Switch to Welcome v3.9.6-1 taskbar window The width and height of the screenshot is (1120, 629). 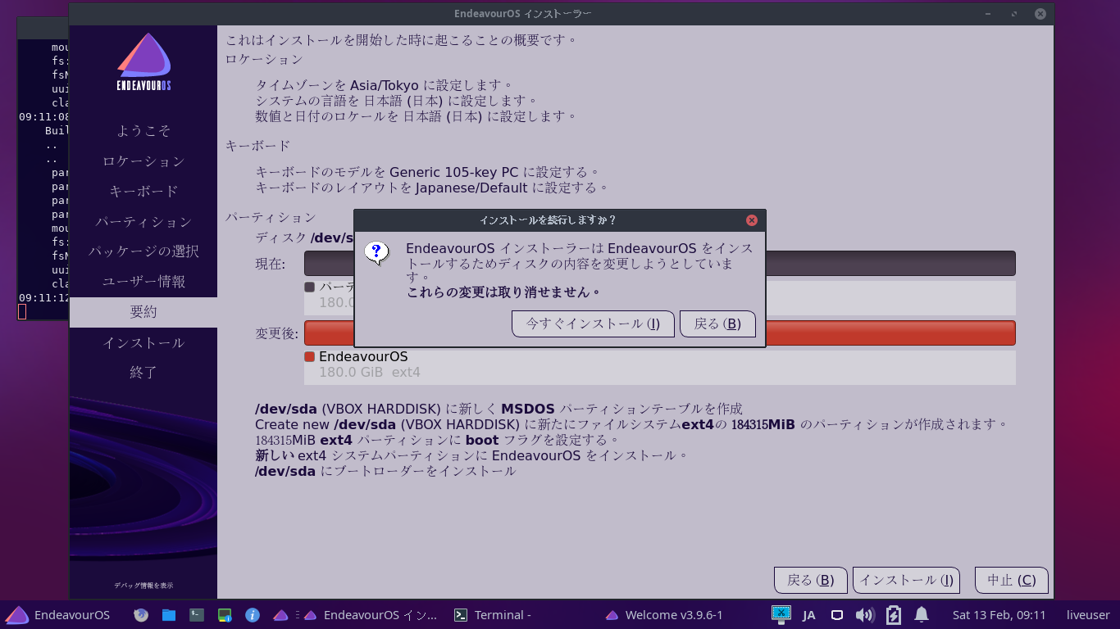(664, 615)
